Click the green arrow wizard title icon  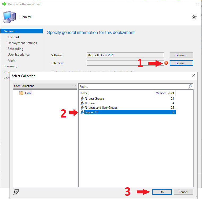coord(5,4)
